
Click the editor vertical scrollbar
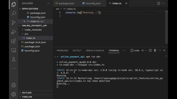(x=166, y=28)
